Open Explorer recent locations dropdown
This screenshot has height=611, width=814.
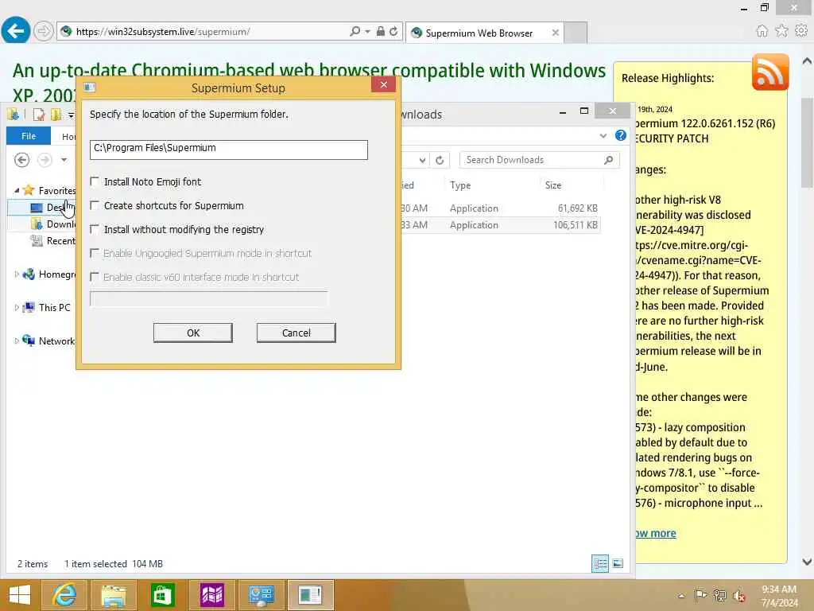pyautogui.click(x=64, y=159)
